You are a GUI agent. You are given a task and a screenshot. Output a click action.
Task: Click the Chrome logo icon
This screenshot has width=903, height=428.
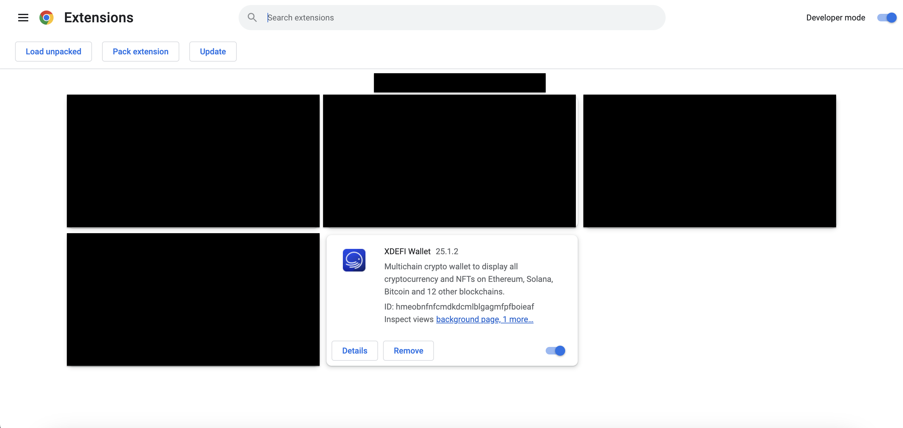click(46, 18)
